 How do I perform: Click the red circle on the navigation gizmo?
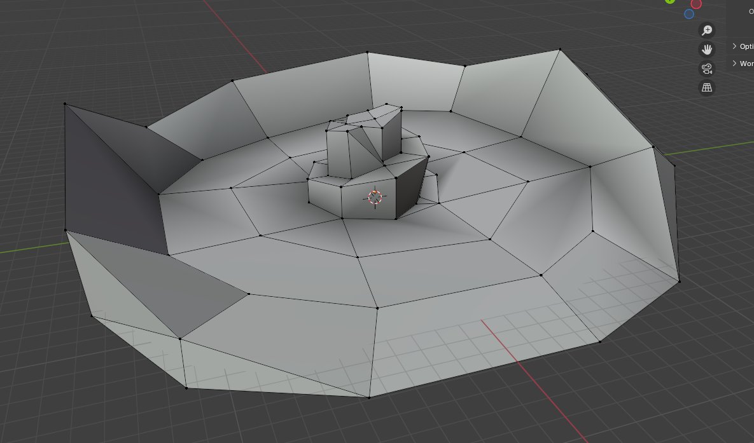coord(696,4)
